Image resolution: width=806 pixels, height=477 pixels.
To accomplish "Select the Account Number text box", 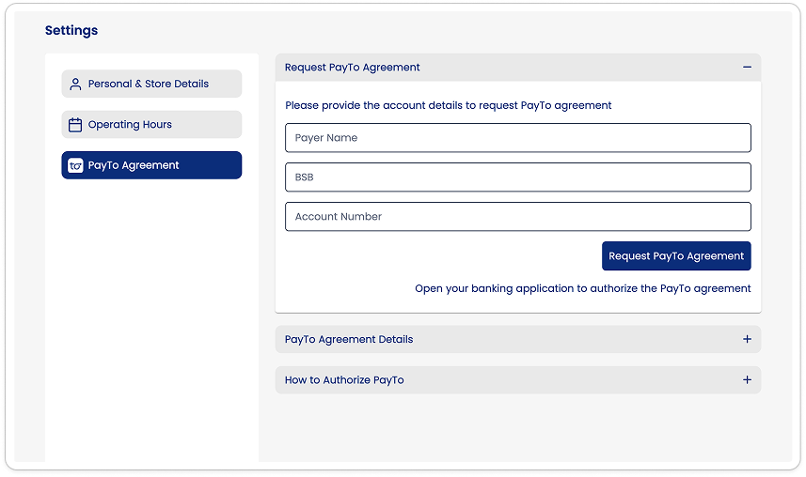I will pyautogui.click(x=517, y=217).
